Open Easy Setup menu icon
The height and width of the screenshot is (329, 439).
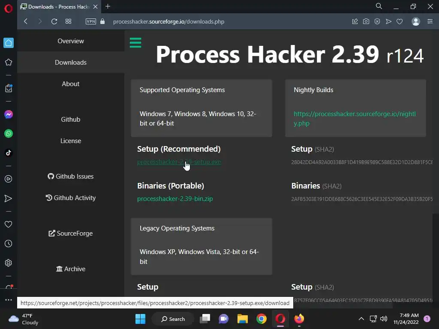coord(430,21)
